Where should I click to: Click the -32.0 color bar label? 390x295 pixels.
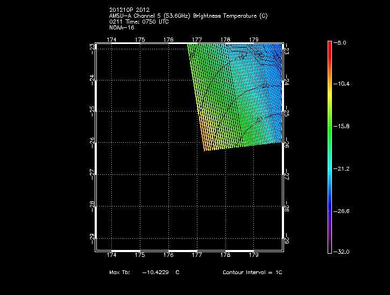pyautogui.click(x=343, y=252)
